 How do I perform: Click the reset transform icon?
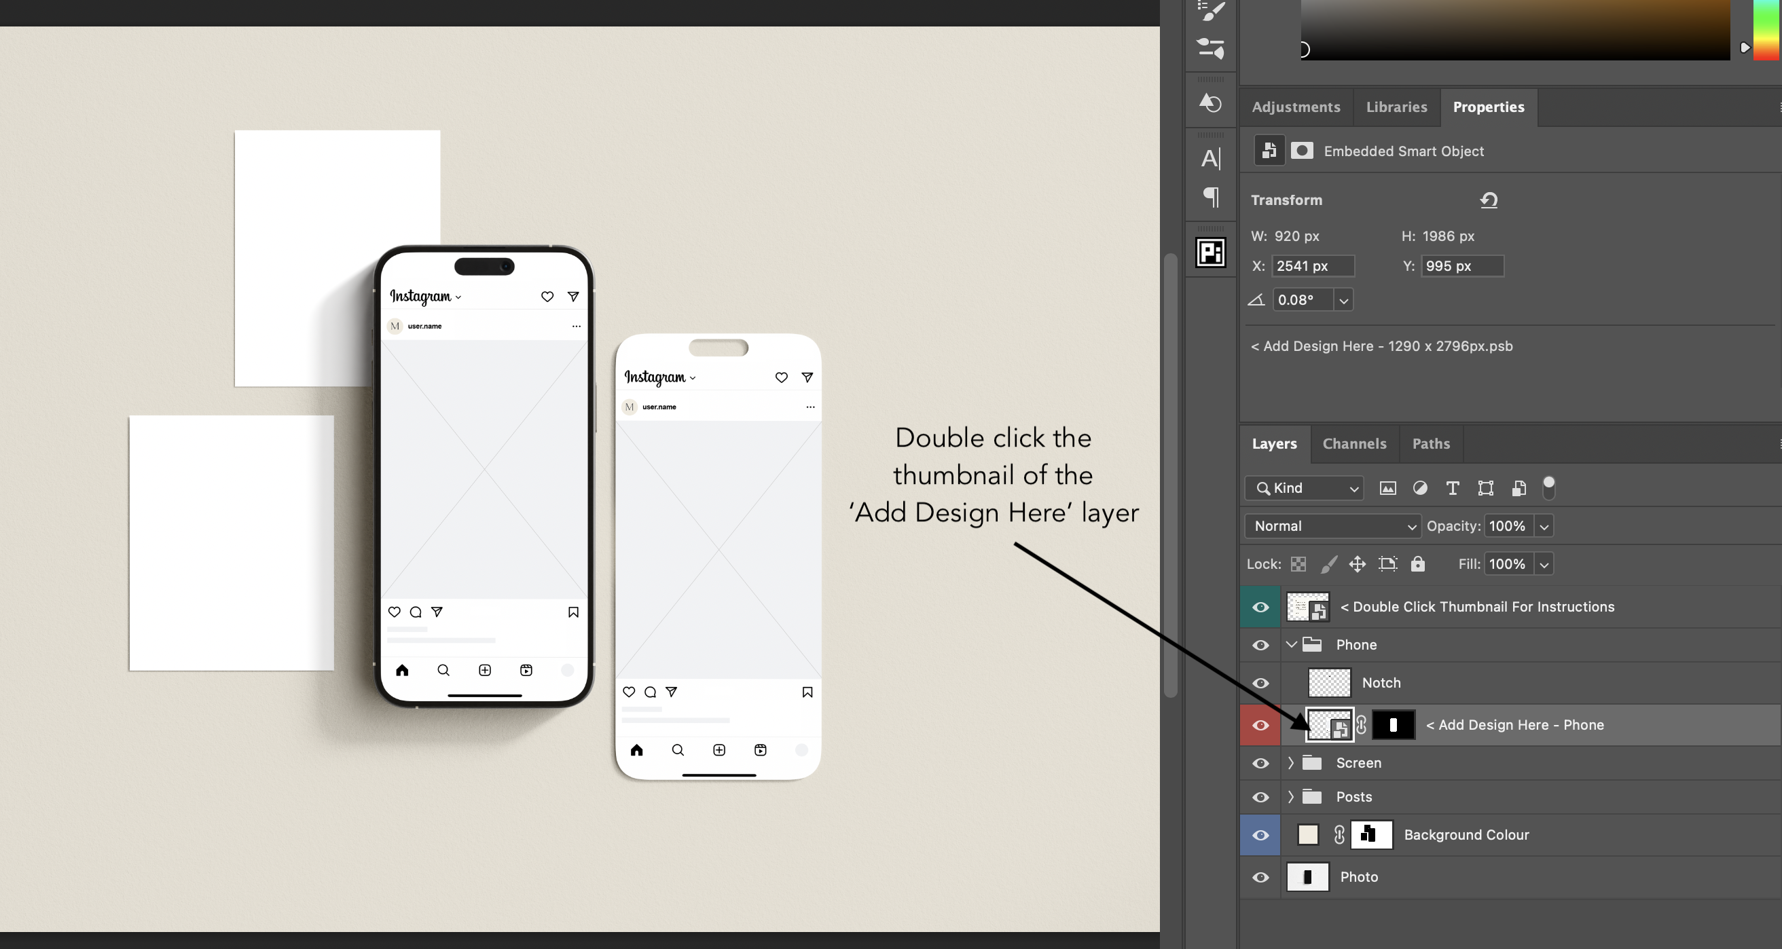tap(1489, 200)
